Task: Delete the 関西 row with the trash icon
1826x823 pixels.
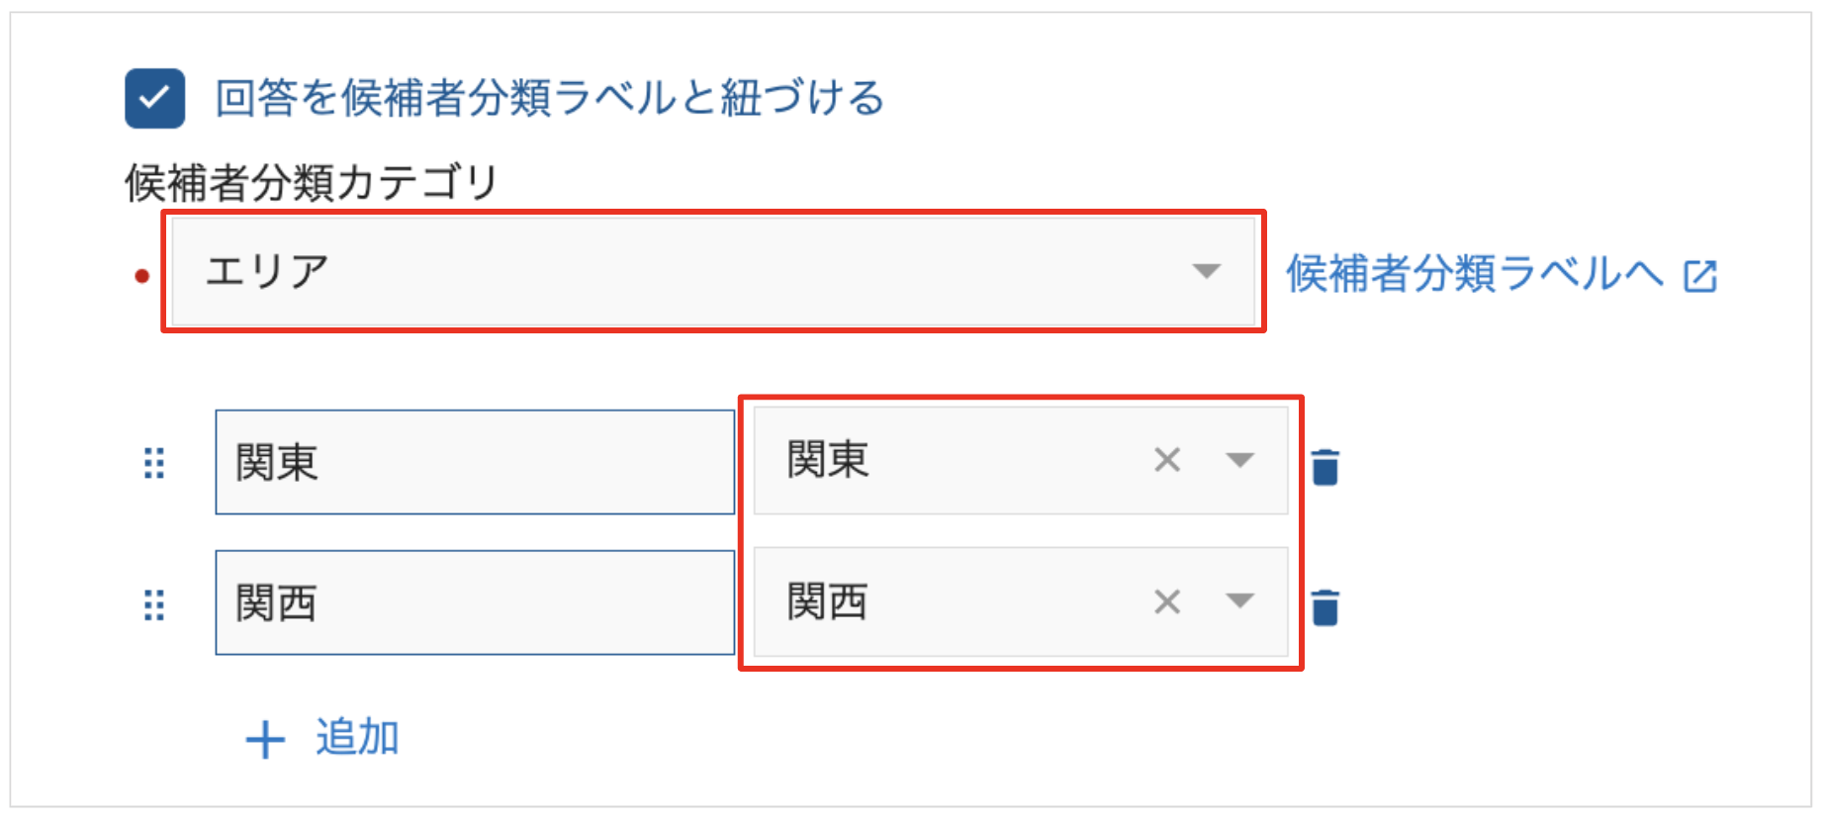Action: [1325, 607]
